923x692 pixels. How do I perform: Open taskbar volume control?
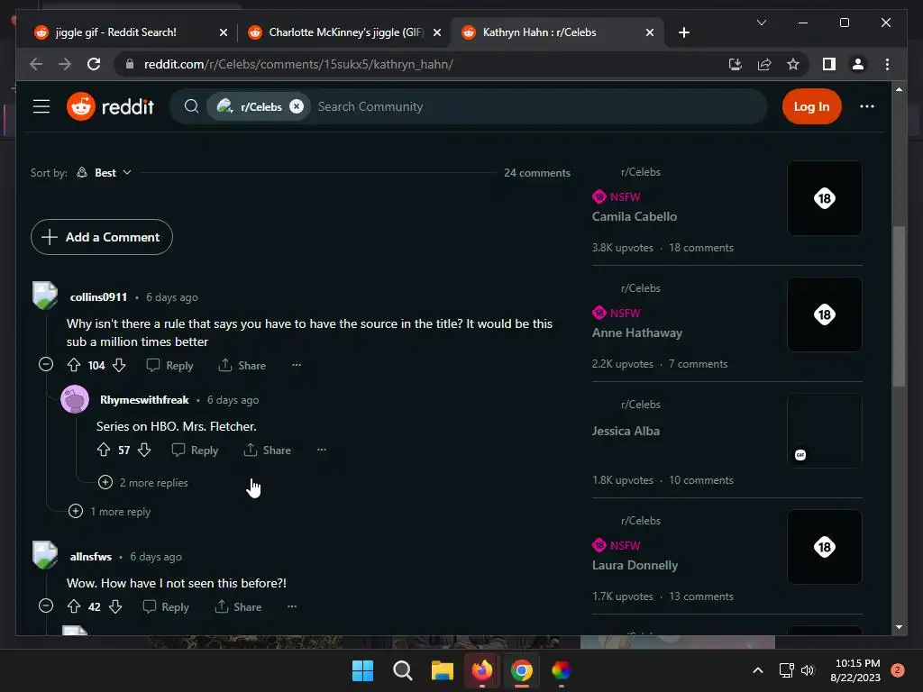point(808,670)
